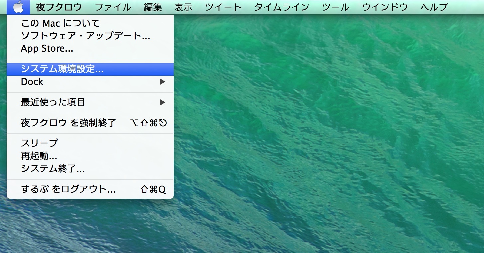
Task: Open the ツール menu
Action: point(335,7)
